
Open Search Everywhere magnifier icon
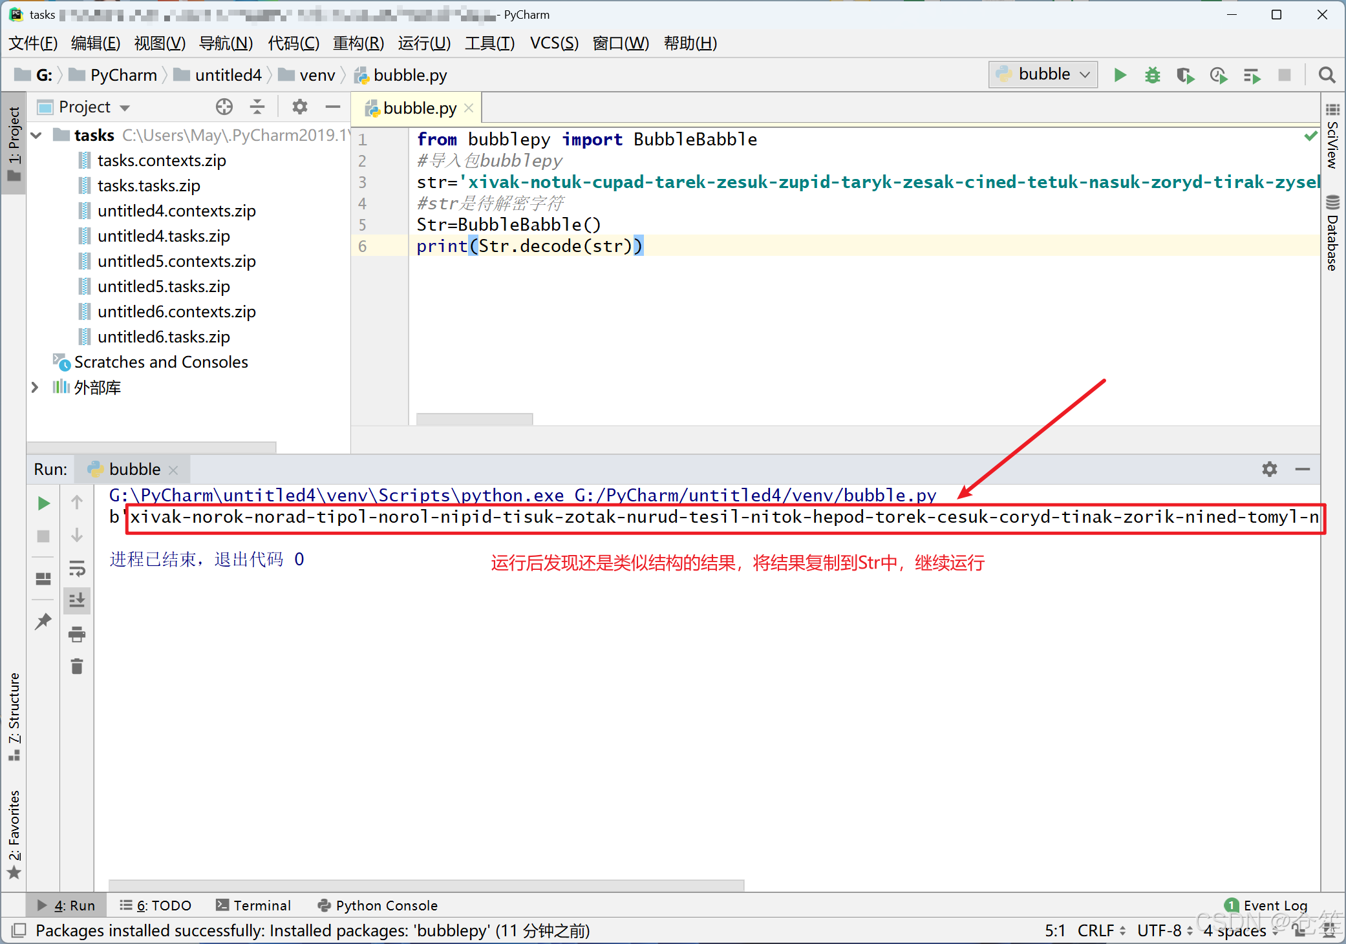tap(1327, 75)
